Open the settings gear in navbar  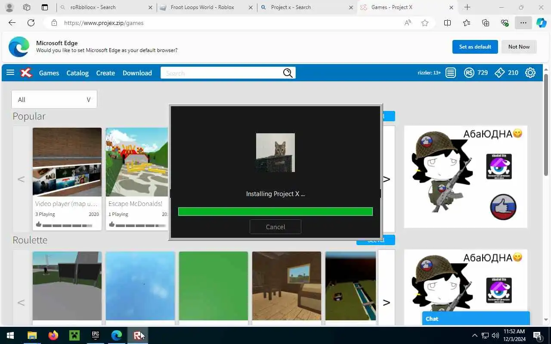pos(530,73)
